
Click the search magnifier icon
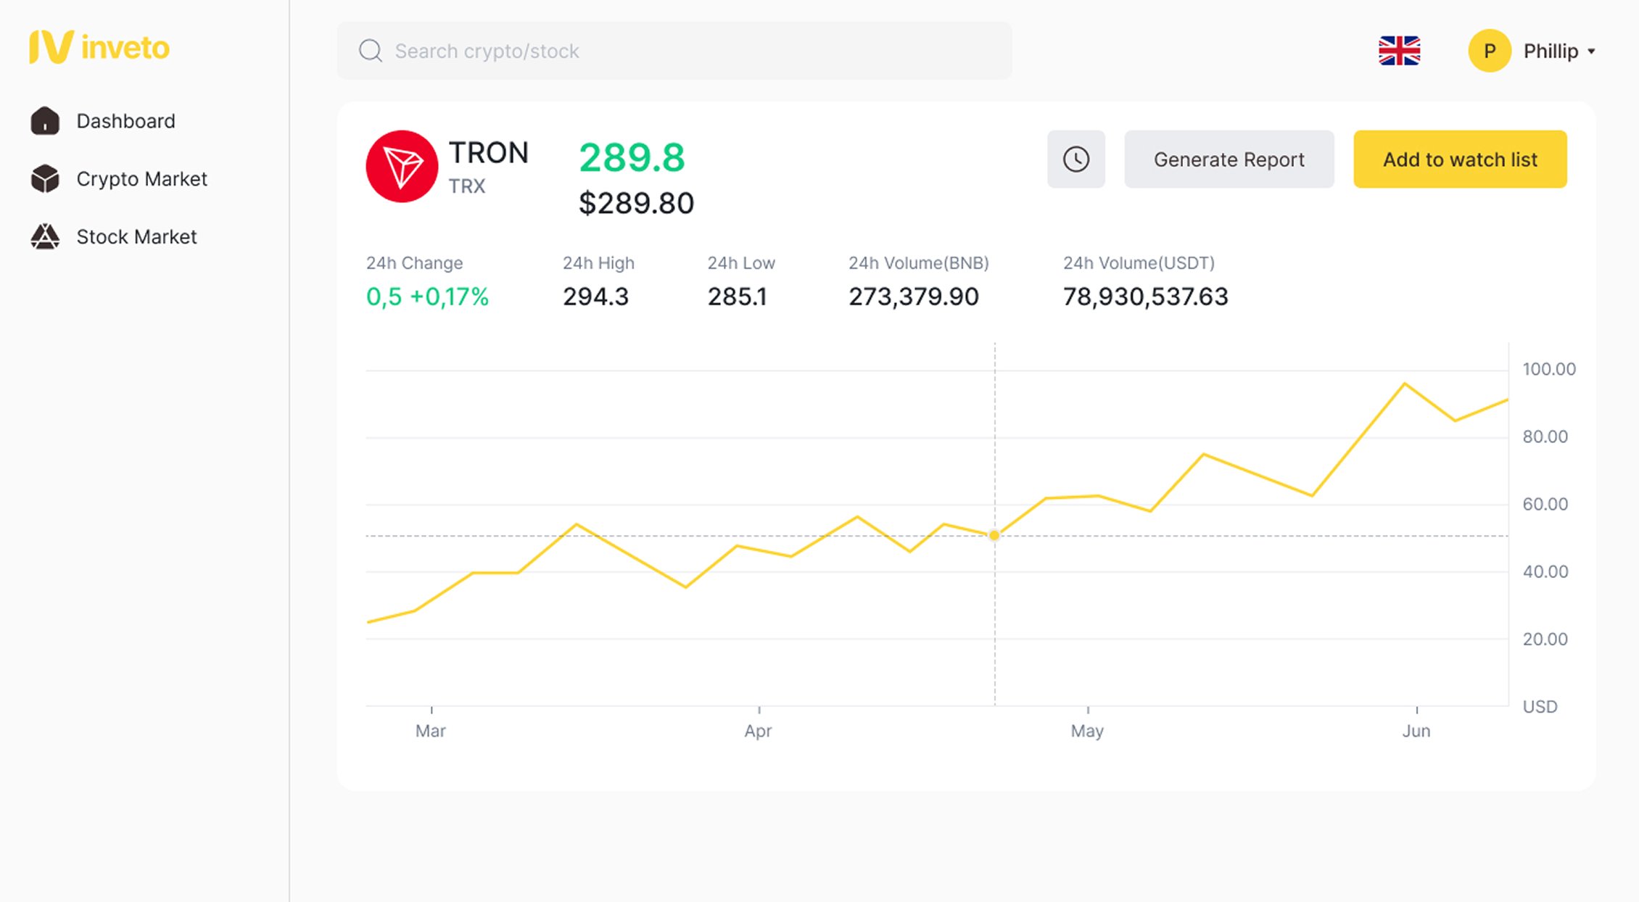(x=371, y=51)
